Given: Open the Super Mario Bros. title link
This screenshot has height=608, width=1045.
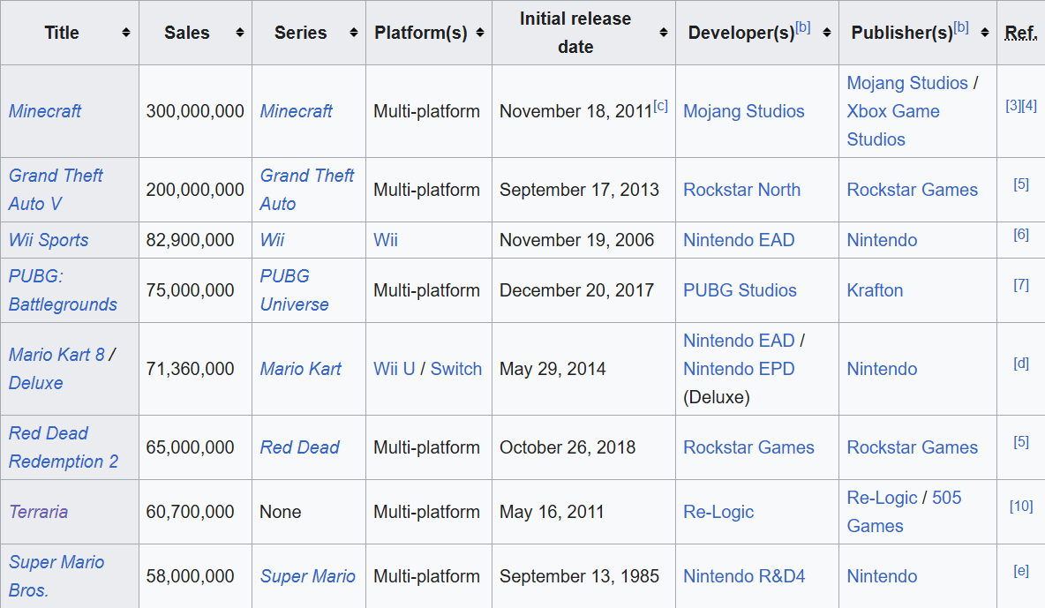Looking at the screenshot, I should pos(56,576).
